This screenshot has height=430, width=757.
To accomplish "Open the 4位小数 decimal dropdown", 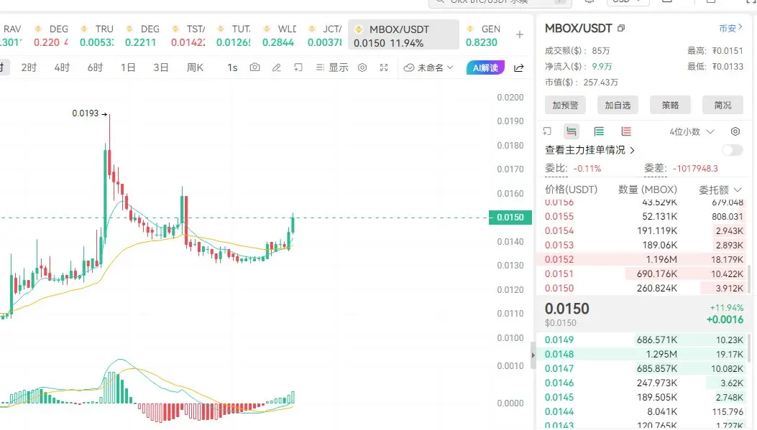I will click(x=692, y=131).
